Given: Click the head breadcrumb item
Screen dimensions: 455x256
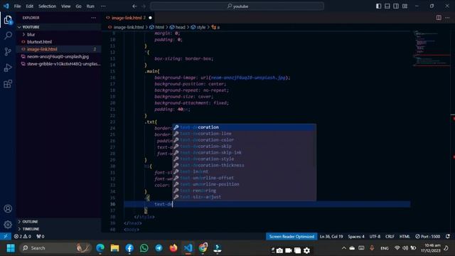Looking at the screenshot, I should click(x=178, y=27).
